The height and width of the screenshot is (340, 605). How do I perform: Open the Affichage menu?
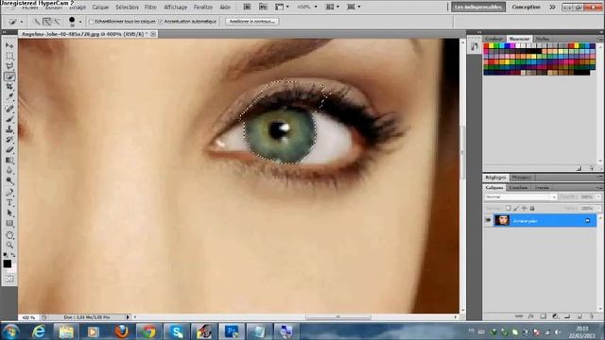point(176,7)
